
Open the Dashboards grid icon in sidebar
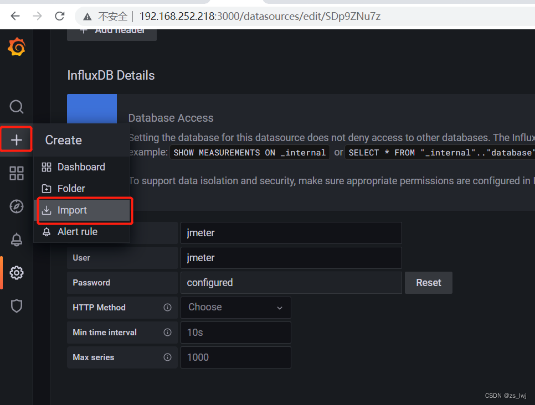coord(17,173)
